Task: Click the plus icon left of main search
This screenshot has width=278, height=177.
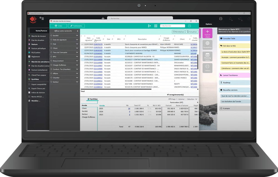Action: (103, 18)
